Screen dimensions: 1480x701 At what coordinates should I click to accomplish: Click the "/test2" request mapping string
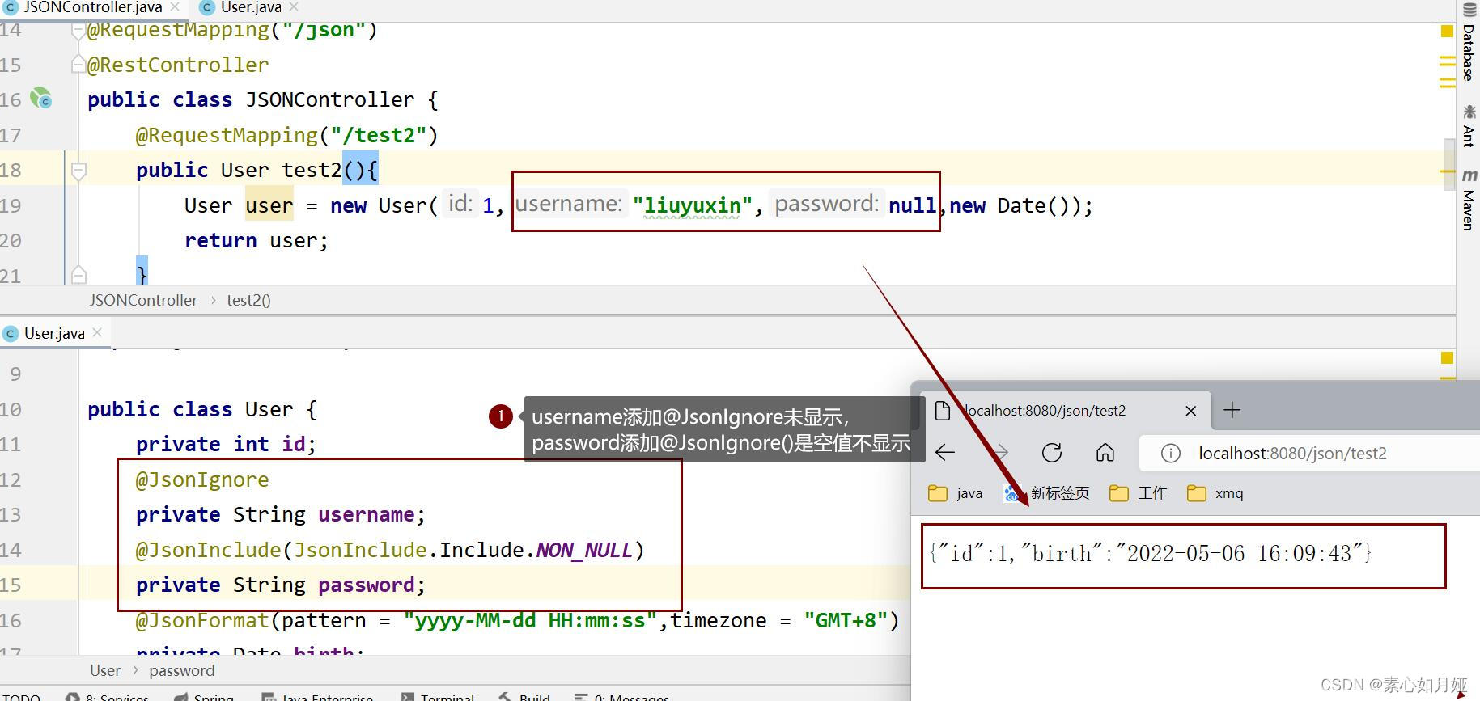378,135
